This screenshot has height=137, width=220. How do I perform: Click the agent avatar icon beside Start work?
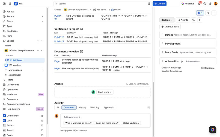[x=93, y=92]
